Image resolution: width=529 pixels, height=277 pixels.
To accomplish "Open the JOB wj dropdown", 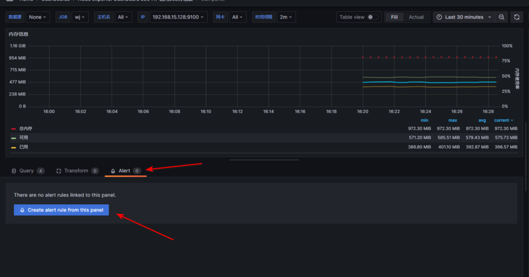I will [80, 17].
